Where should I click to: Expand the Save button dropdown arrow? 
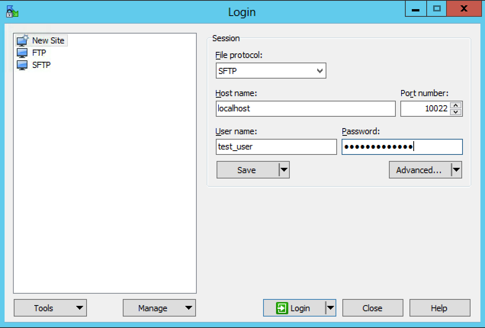[284, 170]
